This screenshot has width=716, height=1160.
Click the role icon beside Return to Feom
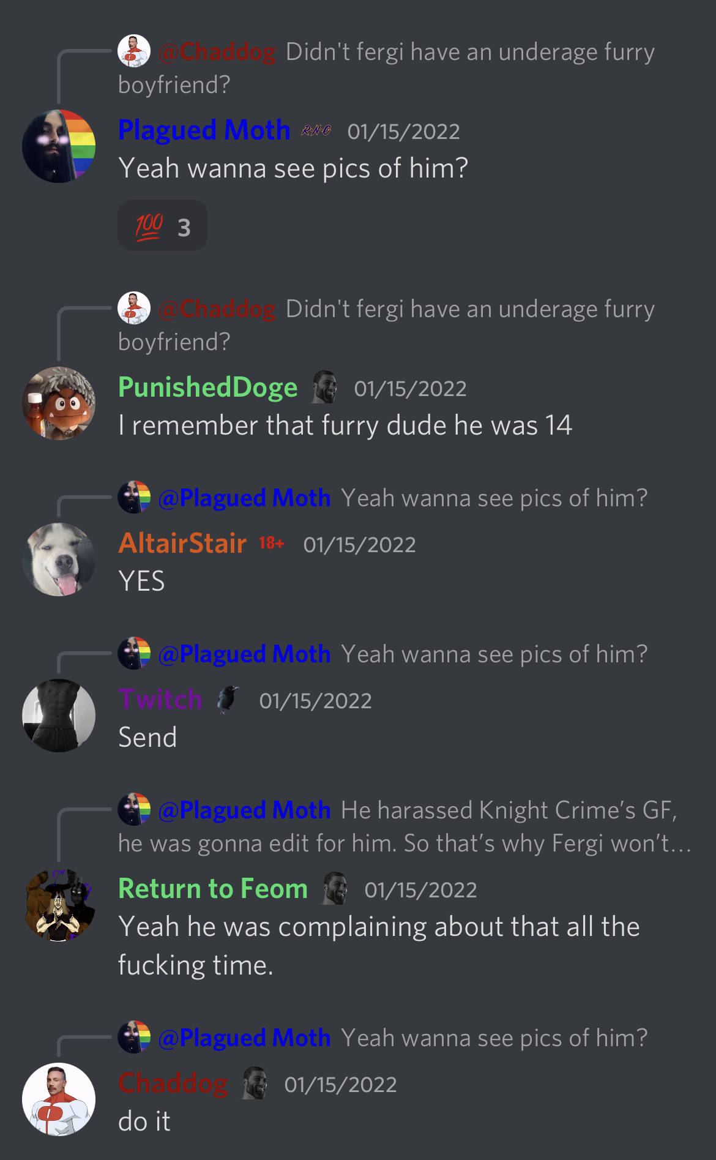(335, 889)
